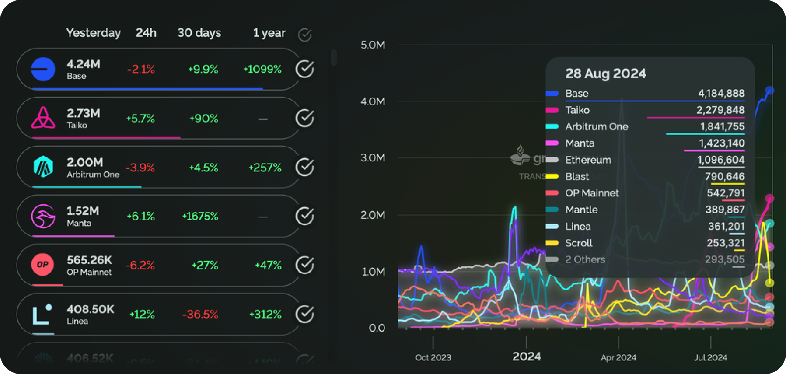Click the OP Mainnet +47% yearly change
This screenshot has width=786, height=374.
click(x=268, y=265)
